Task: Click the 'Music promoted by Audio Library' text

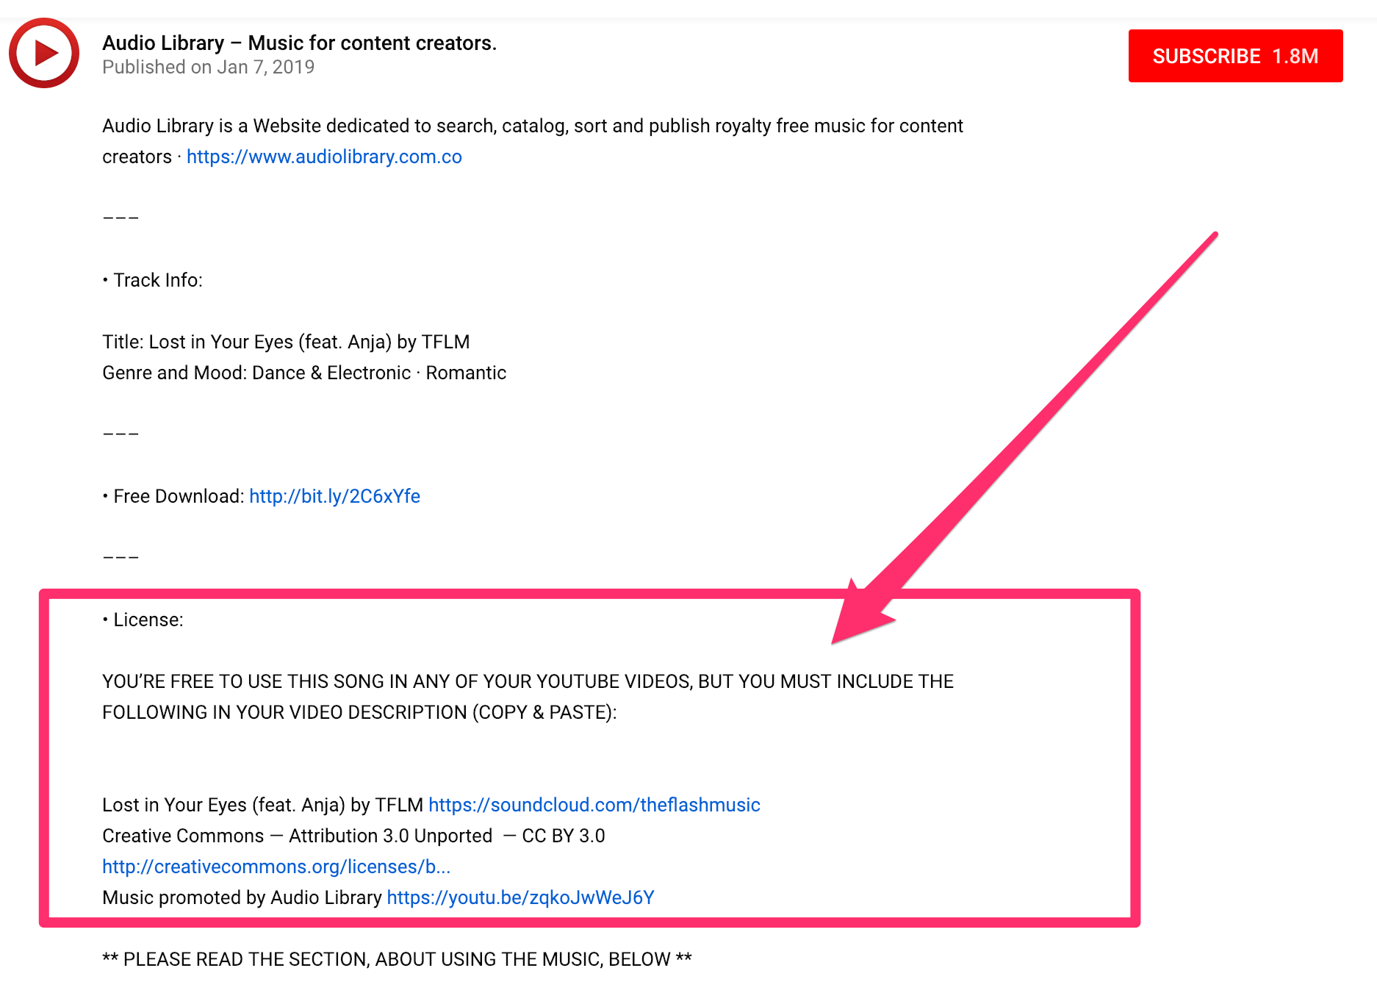Action: (242, 897)
